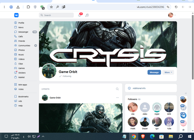The height and width of the screenshot is (140, 194).
Task: Click the Photos sidebar icon
Action: 16,50
